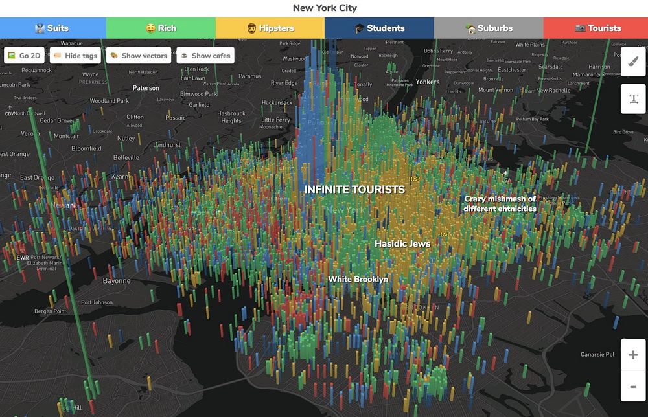Click the Lyndhurst map label
Image resolution: width=648 pixels, height=417 pixels.
(x=167, y=145)
